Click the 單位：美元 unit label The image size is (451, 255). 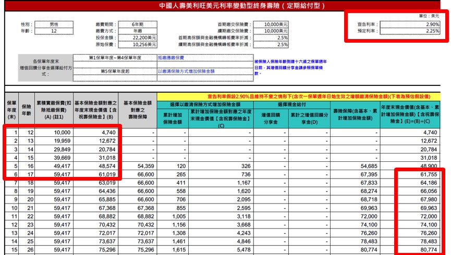(x=429, y=16)
